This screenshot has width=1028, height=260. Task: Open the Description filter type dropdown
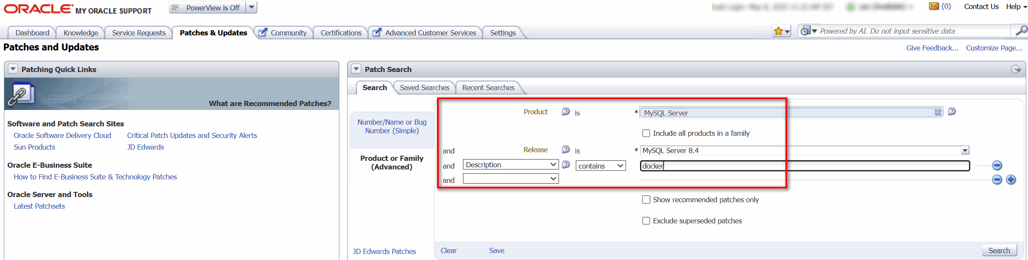pos(511,165)
